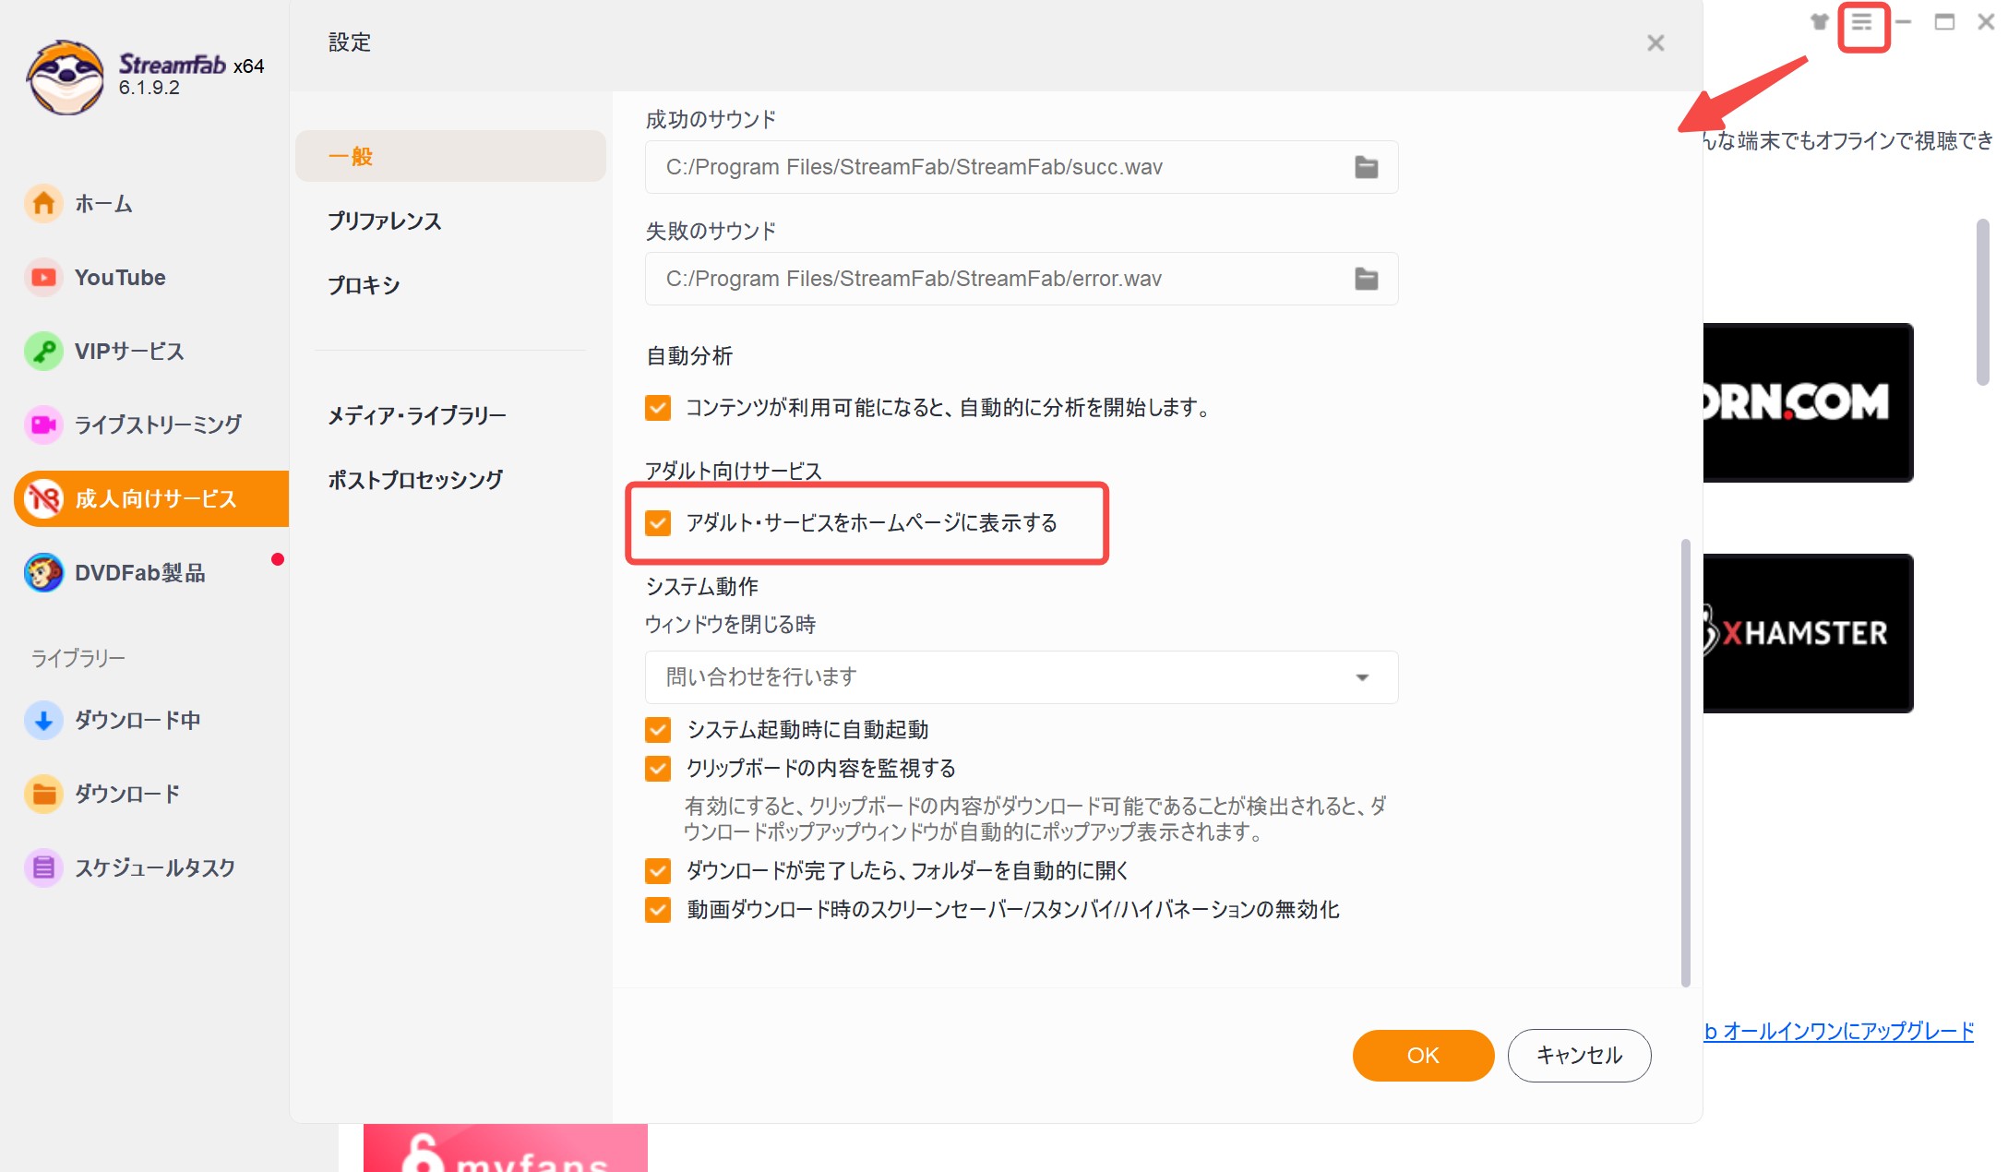This screenshot has width=2008, height=1172.
Task: Close the 設定 dialog with X
Action: pos(1655,43)
